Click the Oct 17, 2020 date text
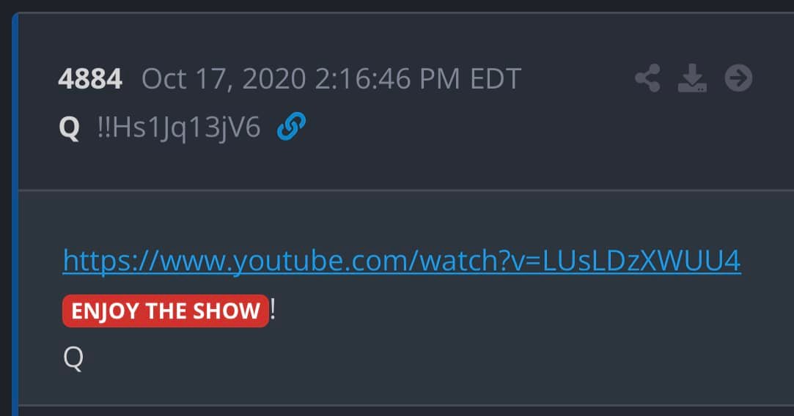 pos(224,79)
